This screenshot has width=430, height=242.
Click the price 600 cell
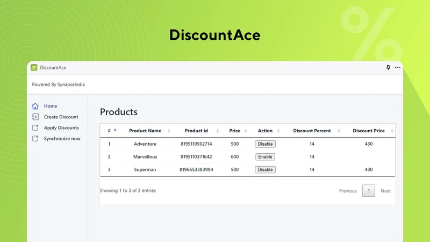tap(235, 156)
